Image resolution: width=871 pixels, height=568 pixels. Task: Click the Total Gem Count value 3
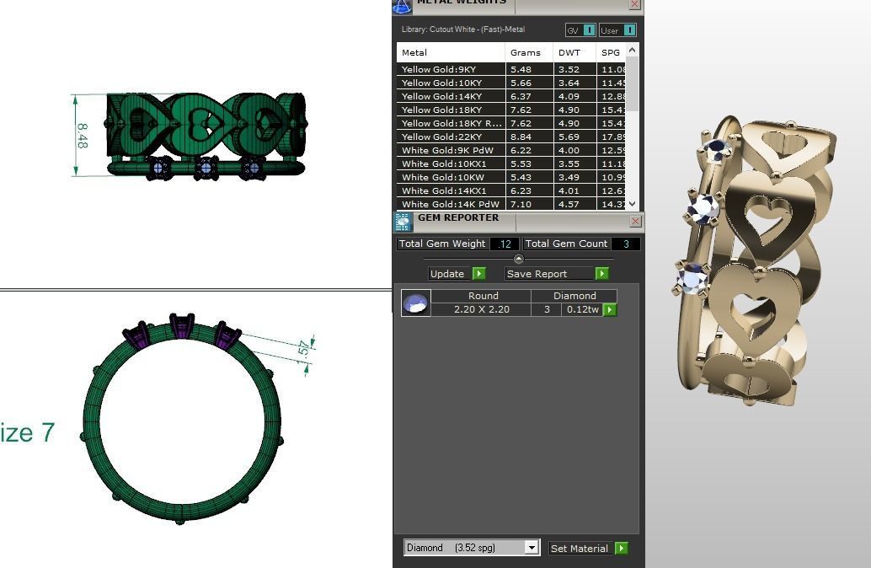626,244
